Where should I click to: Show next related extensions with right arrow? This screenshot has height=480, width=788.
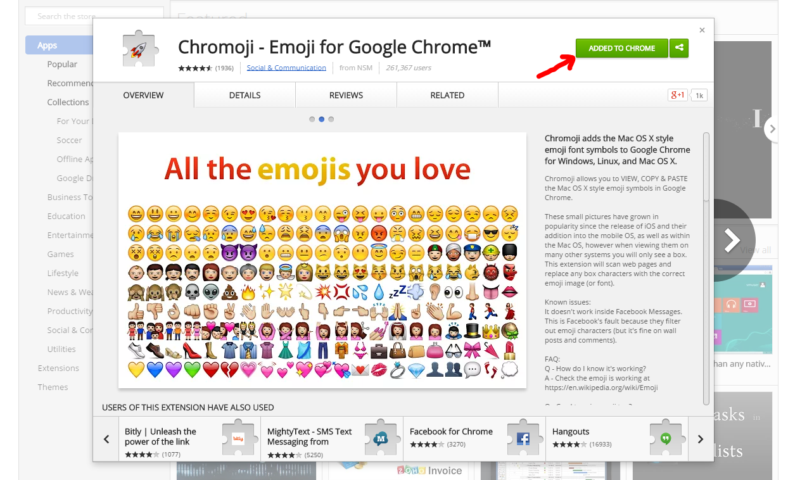pyautogui.click(x=700, y=439)
